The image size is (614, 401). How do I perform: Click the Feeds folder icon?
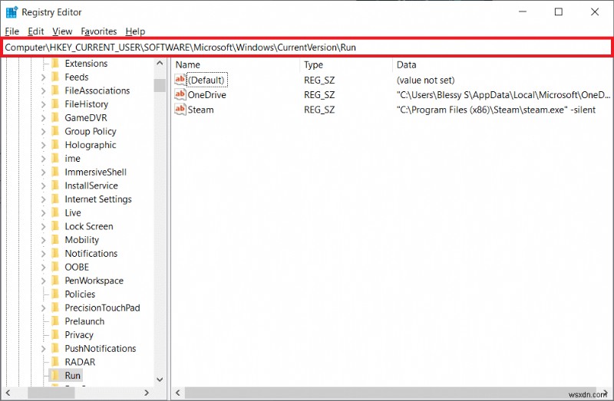coord(55,77)
